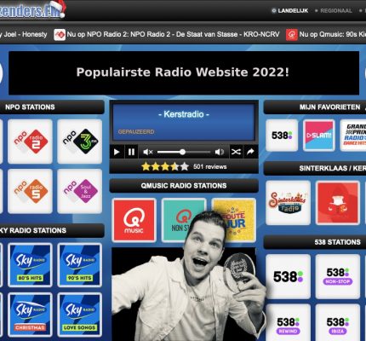366x341 pixels.
Task: Select Sky Radio Christmas station
Action: point(30,315)
